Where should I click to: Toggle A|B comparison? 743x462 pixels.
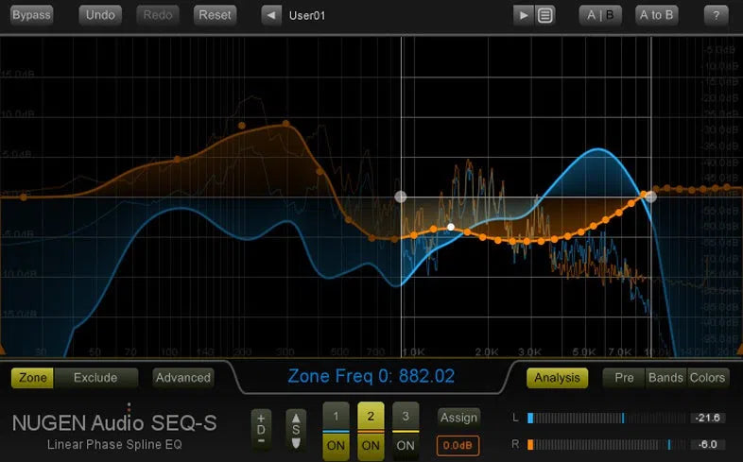pyautogui.click(x=600, y=15)
